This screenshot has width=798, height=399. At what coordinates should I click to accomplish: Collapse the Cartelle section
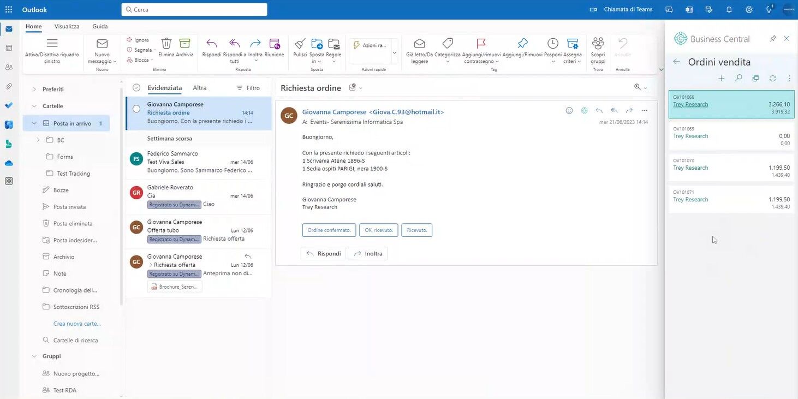click(34, 105)
